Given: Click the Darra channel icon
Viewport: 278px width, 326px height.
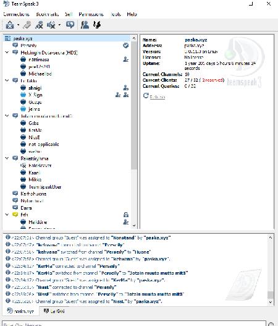Looking at the screenshot, I should tap(15, 208).
